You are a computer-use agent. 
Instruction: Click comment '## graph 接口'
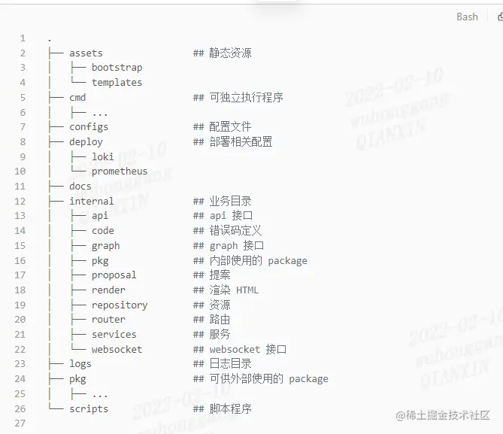(228, 246)
